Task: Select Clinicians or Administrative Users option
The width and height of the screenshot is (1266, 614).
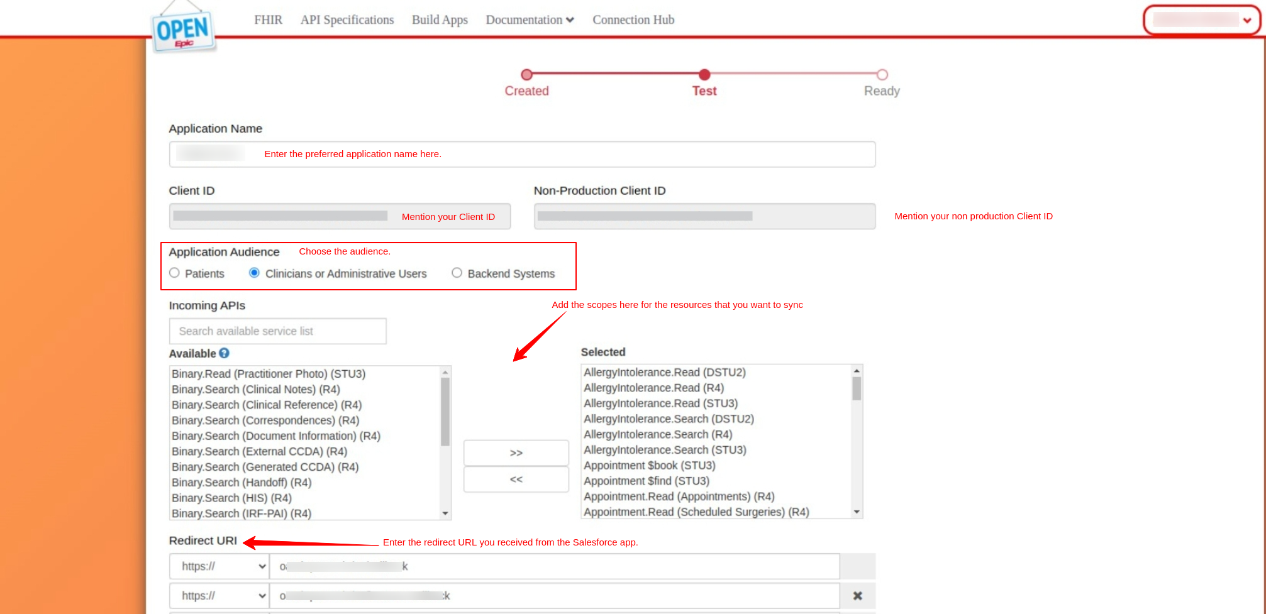Action: pos(255,273)
